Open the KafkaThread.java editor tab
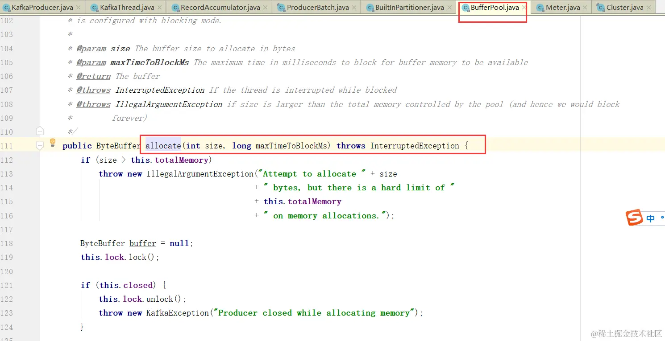665x341 pixels. 127,7
